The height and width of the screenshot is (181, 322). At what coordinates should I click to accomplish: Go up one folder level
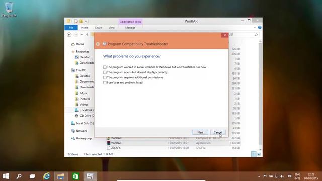87,35
